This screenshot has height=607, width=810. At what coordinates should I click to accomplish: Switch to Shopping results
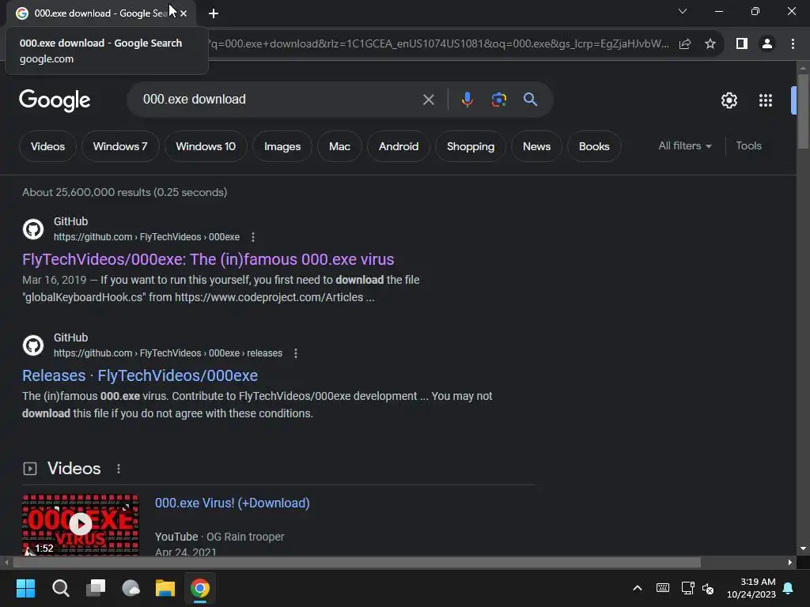click(x=470, y=146)
